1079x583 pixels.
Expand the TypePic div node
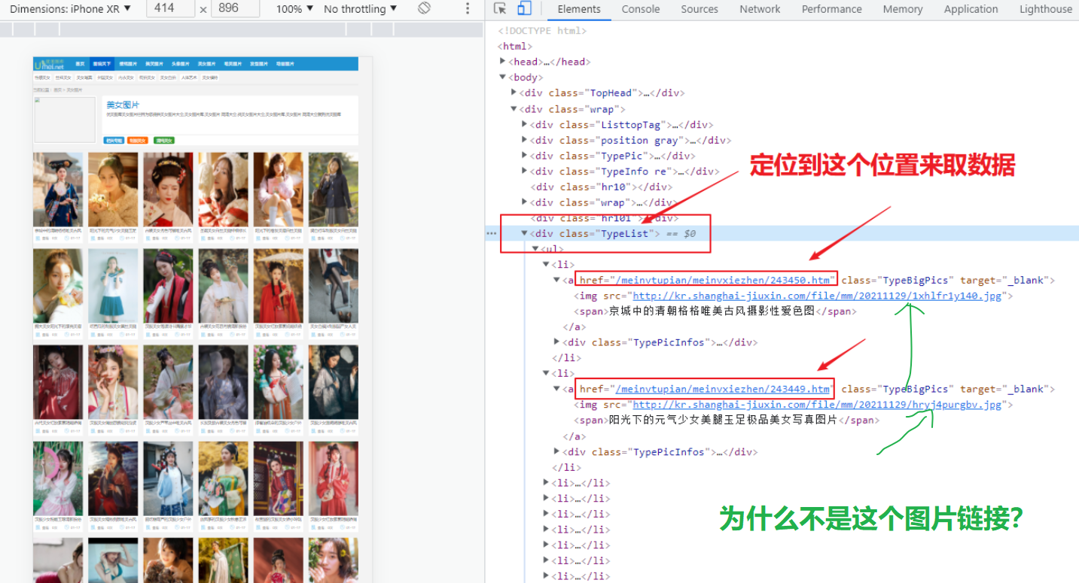(525, 156)
